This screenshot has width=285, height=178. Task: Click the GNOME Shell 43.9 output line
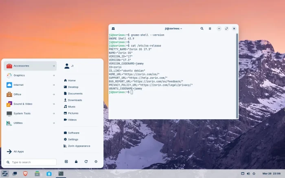coord(121,39)
